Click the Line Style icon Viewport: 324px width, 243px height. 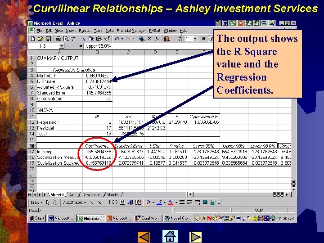[182, 202]
